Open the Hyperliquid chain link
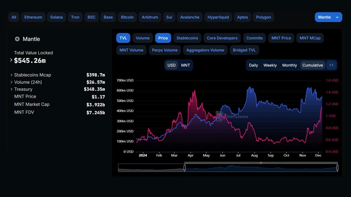The image size is (351, 197). [218, 17]
